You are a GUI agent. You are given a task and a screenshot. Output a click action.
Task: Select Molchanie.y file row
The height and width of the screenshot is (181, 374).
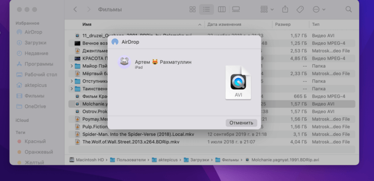point(212,104)
